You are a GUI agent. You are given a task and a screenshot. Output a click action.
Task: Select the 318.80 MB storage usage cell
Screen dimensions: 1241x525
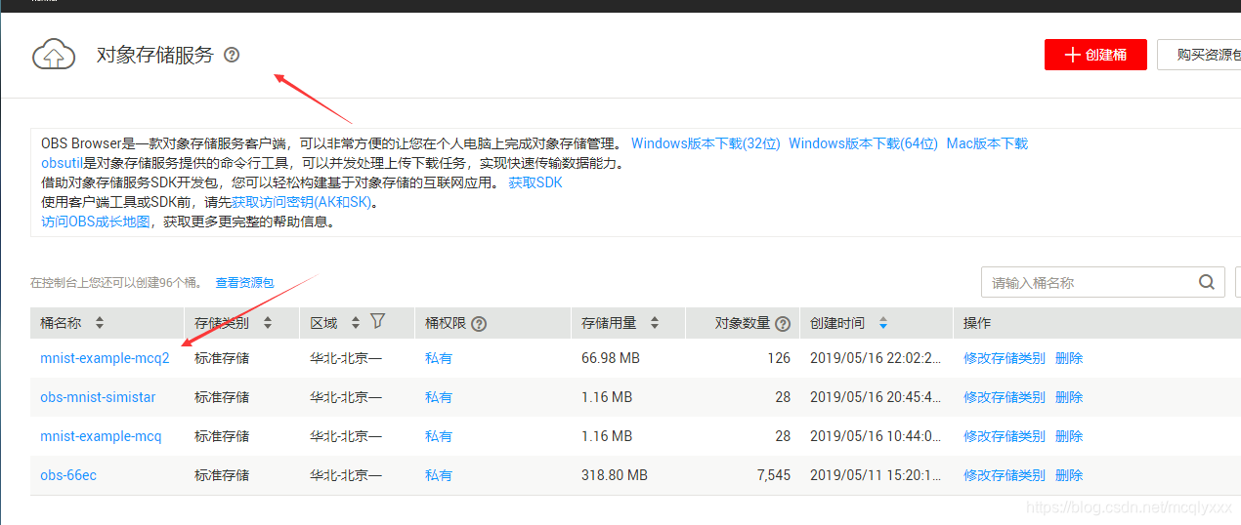click(x=615, y=475)
